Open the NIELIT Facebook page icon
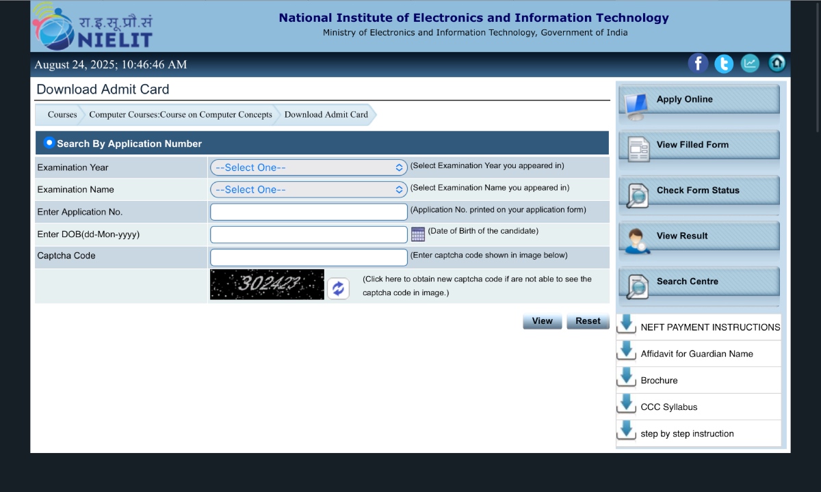 pos(698,64)
